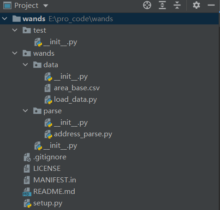Click the Project view window icon
Viewport: 220px width, 210px height.
(7, 6)
